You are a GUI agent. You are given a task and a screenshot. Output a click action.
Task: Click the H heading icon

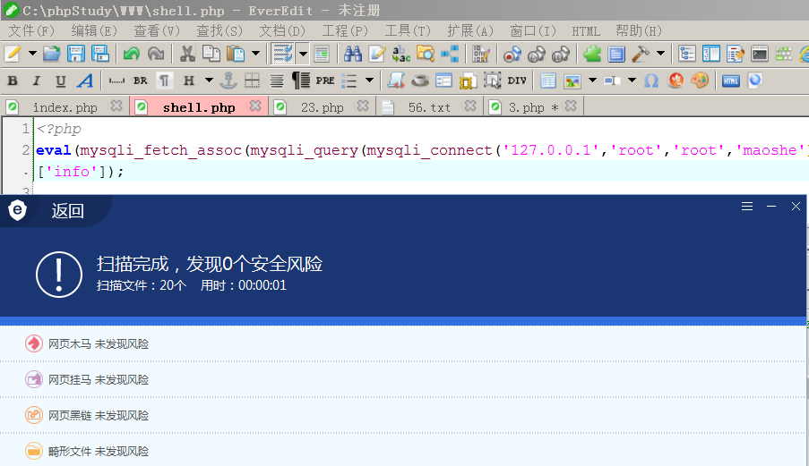[189, 80]
